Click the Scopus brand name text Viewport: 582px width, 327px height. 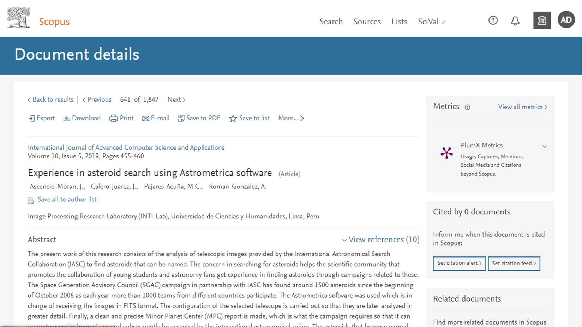coord(54,22)
